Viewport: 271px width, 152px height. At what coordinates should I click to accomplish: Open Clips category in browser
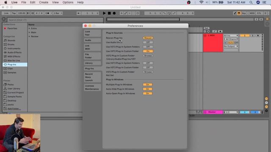[x=10, y=68]
